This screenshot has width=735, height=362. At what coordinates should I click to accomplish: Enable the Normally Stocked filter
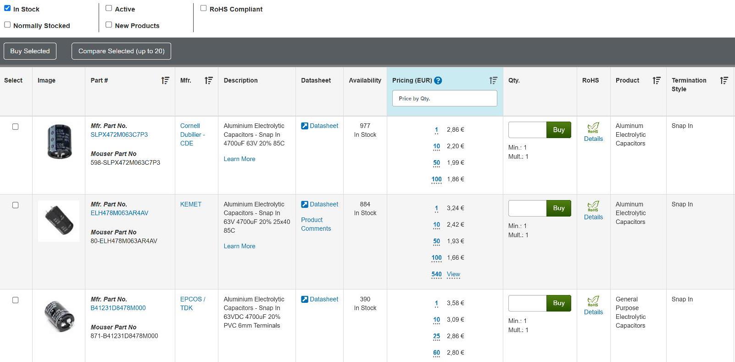7,25
